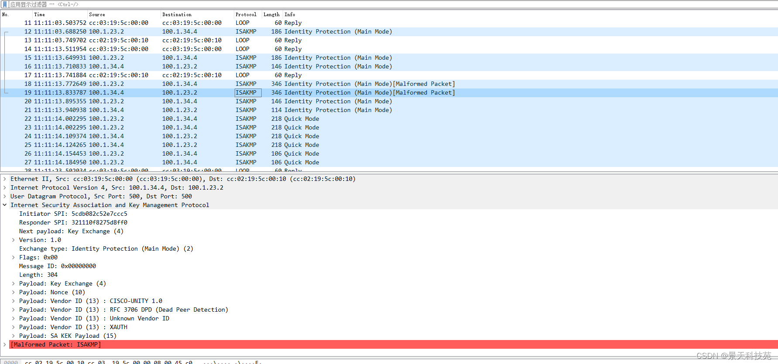Select packet 20 Identity Protection row
The image size is (778, 364).
(389, 101)
